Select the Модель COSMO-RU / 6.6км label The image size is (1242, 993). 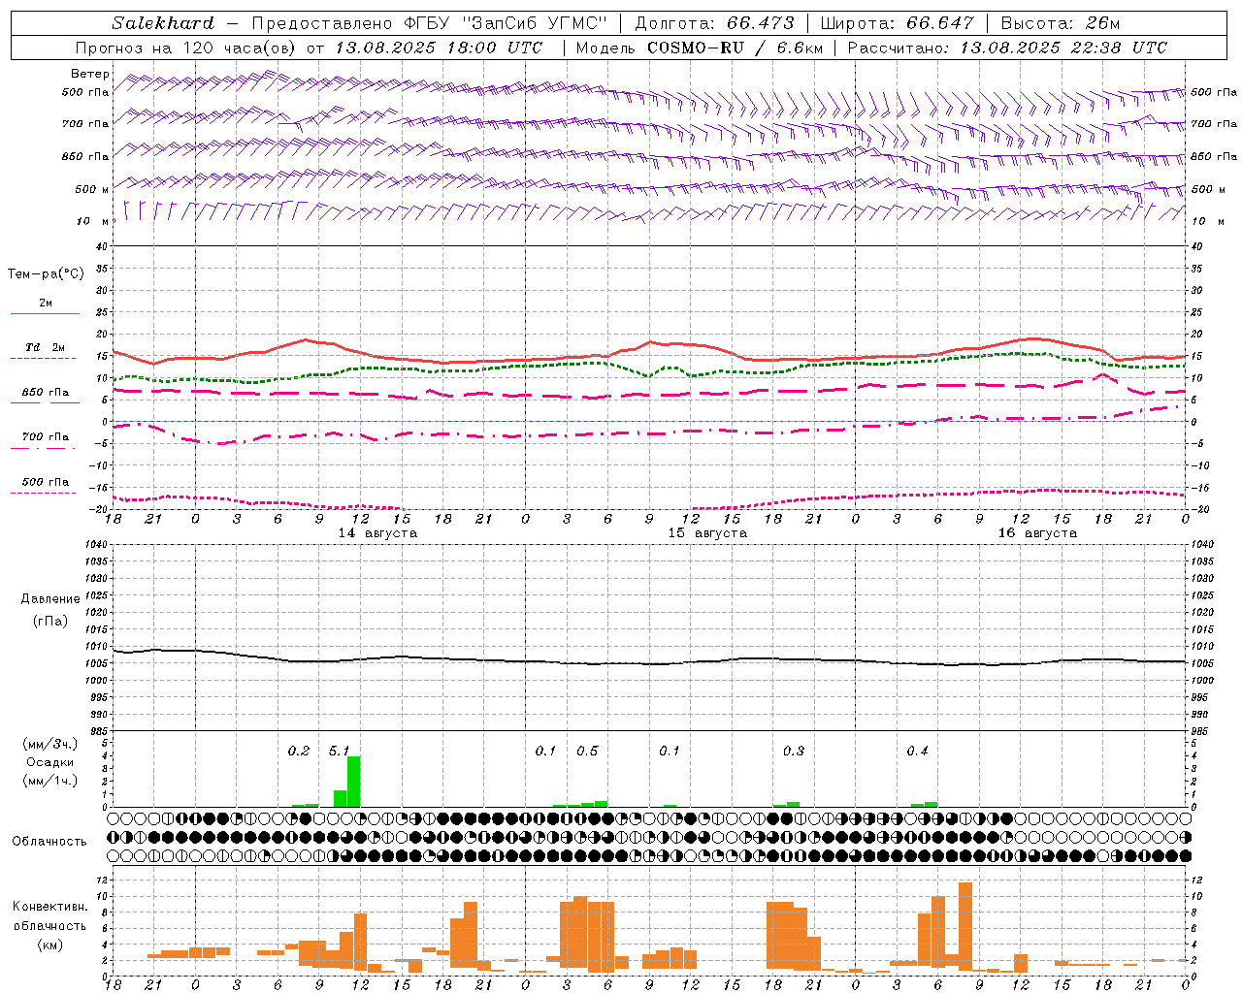point(699,48)
